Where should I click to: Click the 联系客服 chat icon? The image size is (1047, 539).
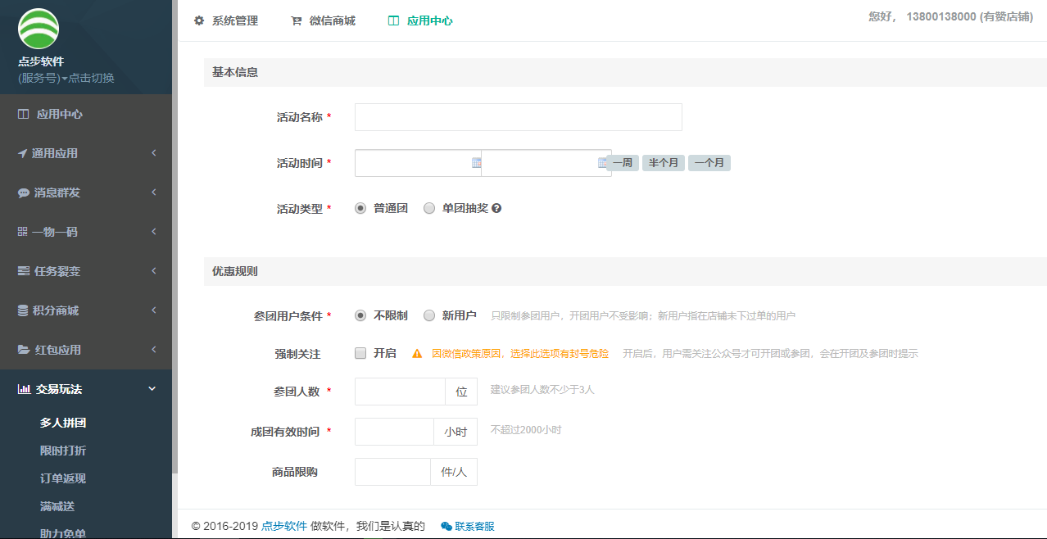click(x=446, y=527)
